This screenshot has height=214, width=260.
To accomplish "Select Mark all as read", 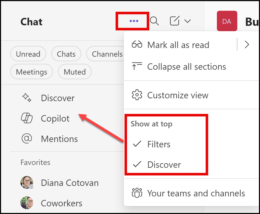I will click(x=178, y=45).
